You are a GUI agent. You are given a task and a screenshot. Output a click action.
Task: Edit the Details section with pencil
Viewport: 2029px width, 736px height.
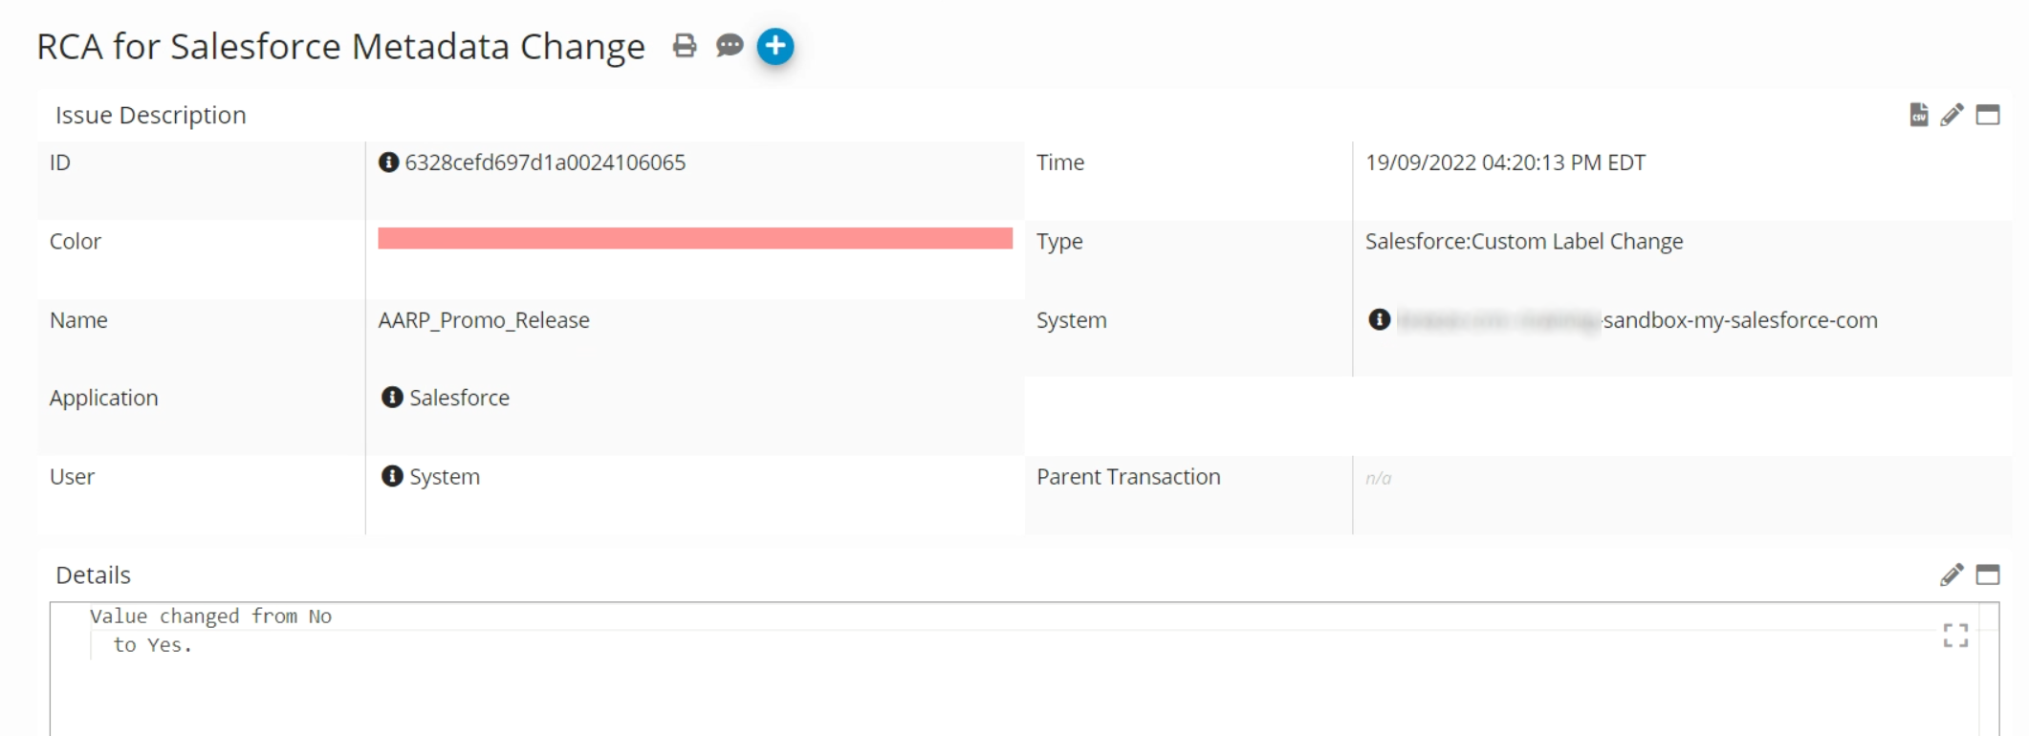1952,574
